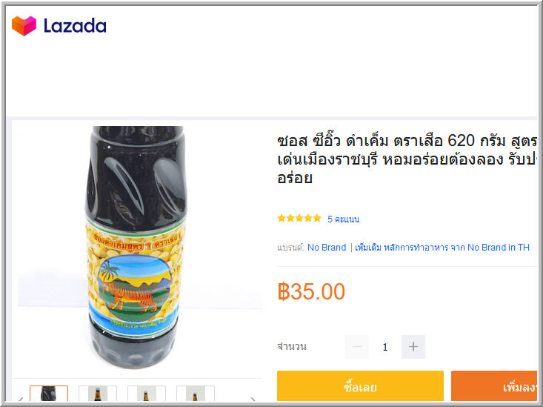The width and height of the screenshot is (543, 407).
Task: Follow เพิ่มเติม หลักการทำอาหาร จาก No Brand link
Action: point(442,248)
